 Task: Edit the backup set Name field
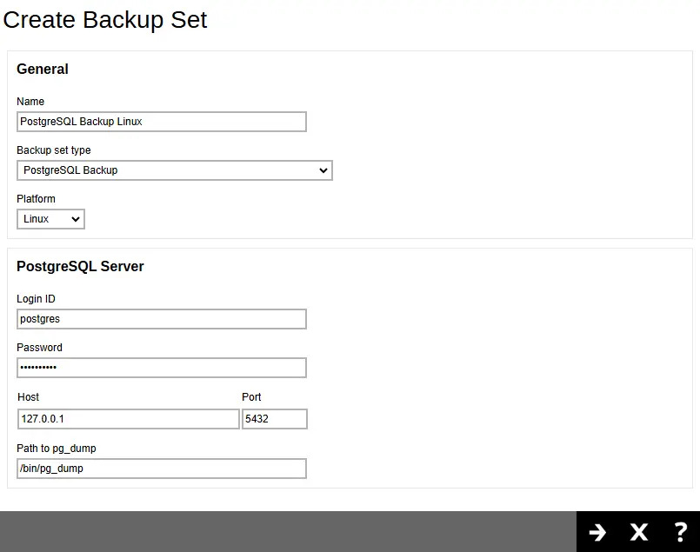162,122
